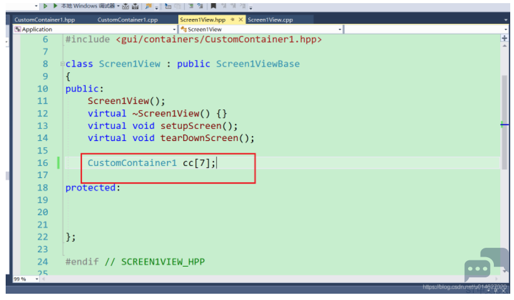
Task: Click the outlined play icon in toolbar
Action: [45, 6]
